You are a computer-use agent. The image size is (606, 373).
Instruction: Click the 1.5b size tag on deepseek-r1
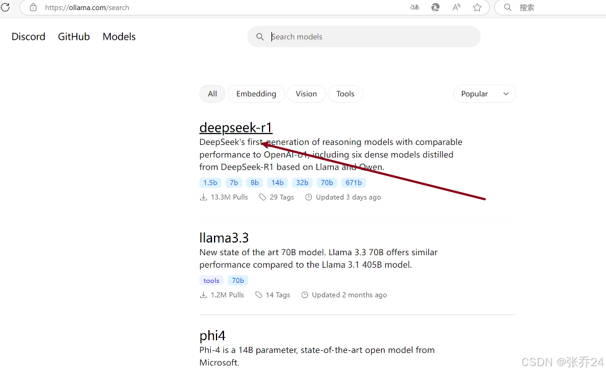210,183
